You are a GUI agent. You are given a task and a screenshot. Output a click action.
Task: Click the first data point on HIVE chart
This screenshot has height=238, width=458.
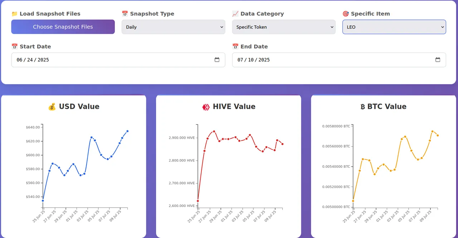pyautogui.click(x=198, y=201)
